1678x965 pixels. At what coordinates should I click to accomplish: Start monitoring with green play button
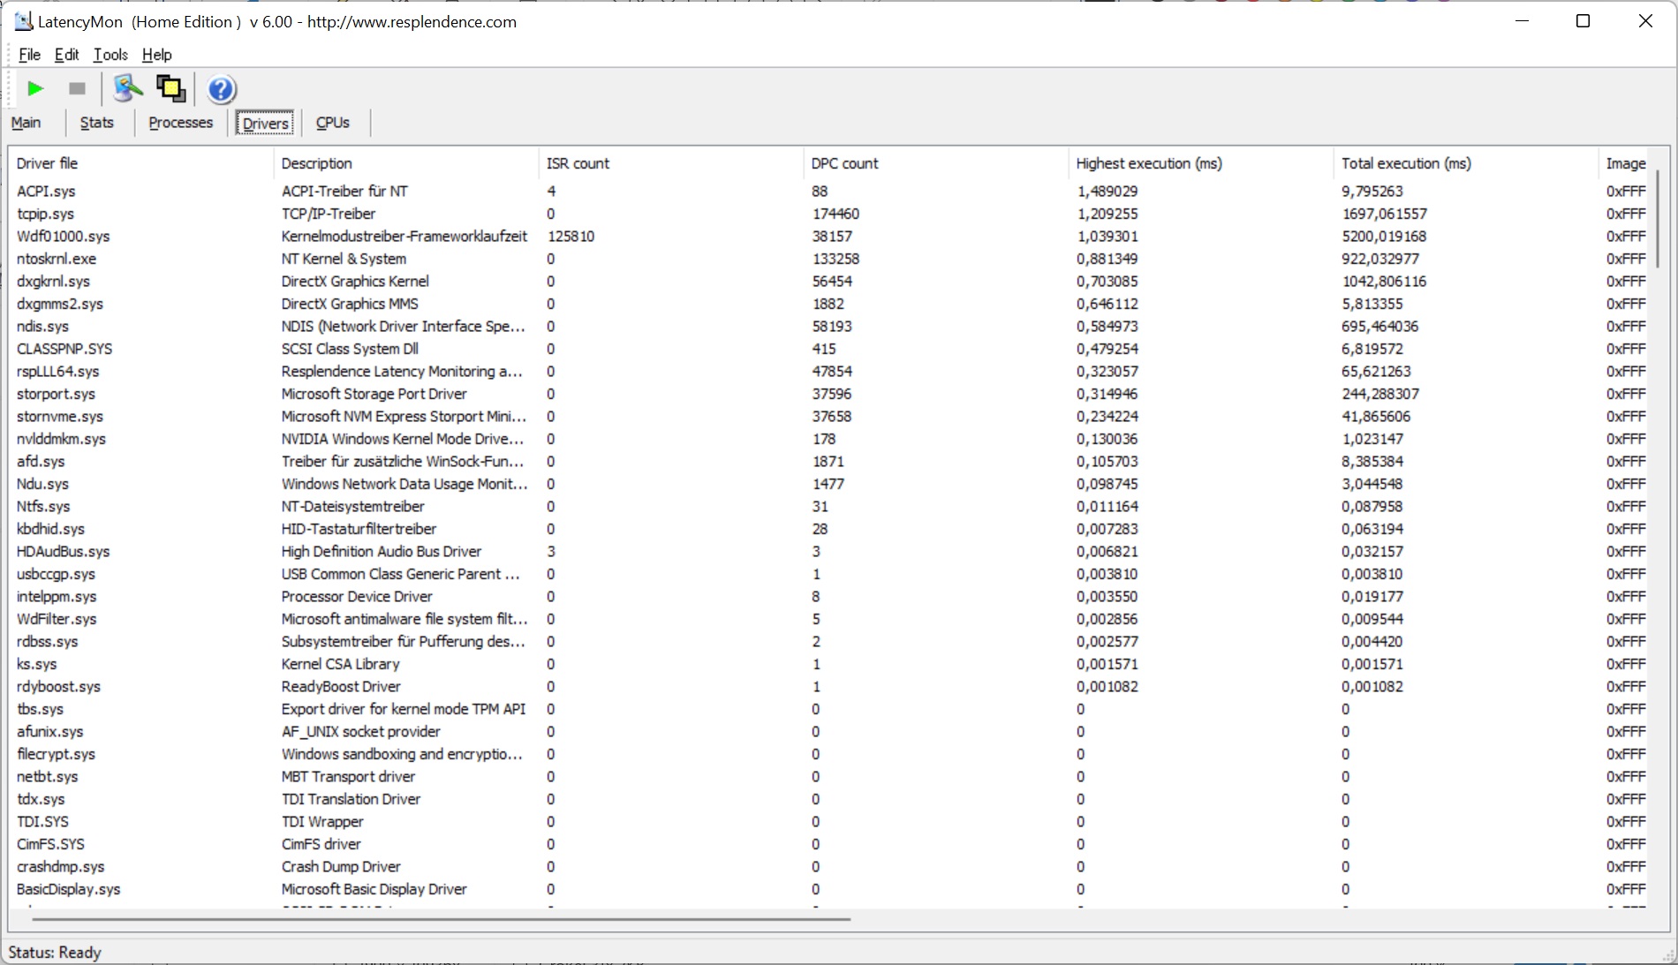point(35,88)
